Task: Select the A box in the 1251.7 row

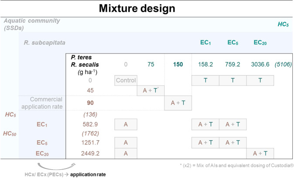Action: click(126, 142)
